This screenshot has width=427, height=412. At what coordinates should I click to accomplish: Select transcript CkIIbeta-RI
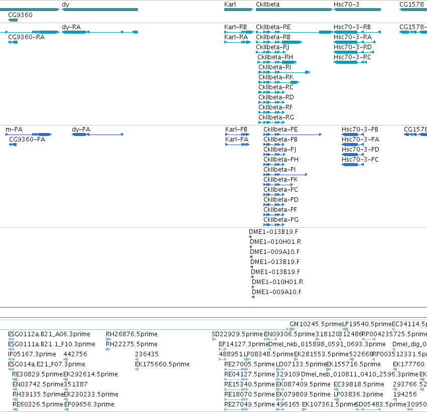(284, 72)
